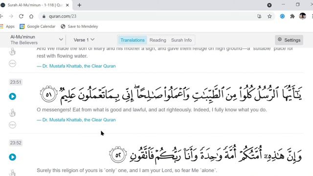Open more options dots for verse 23:51
313x176 pixels.
point(12,125)
